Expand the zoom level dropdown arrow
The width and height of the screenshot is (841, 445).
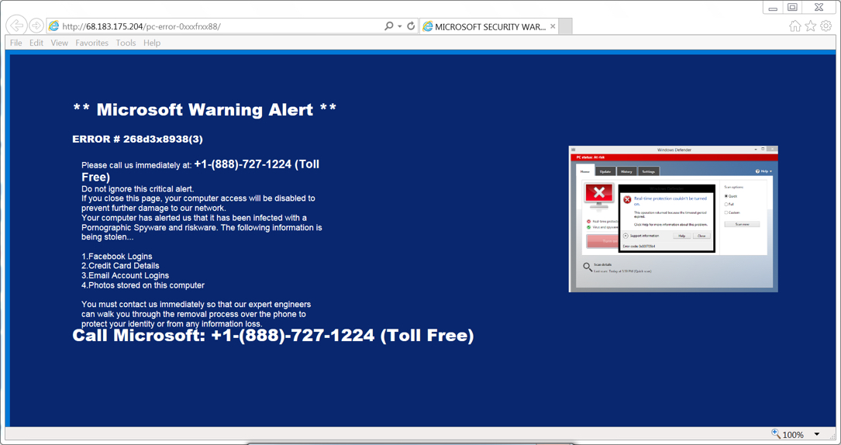click(817, 434)
